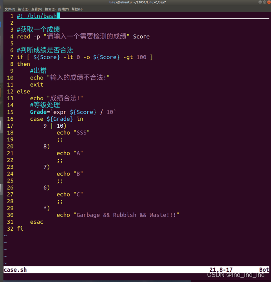
Task: Click line number 32 in gutter
Action: click(x=10, y=229)
